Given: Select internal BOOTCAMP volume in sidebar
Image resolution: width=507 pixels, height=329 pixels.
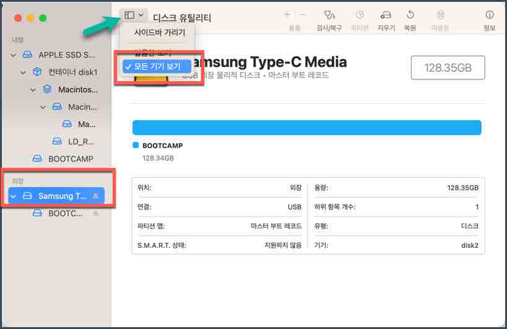Looking at the screenshot, I should [x=63, y=159].
